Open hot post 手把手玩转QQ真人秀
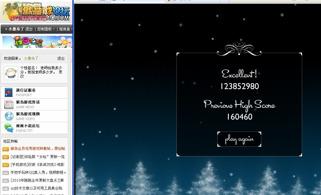Screen dimensions: 321x195 (38, 173)
